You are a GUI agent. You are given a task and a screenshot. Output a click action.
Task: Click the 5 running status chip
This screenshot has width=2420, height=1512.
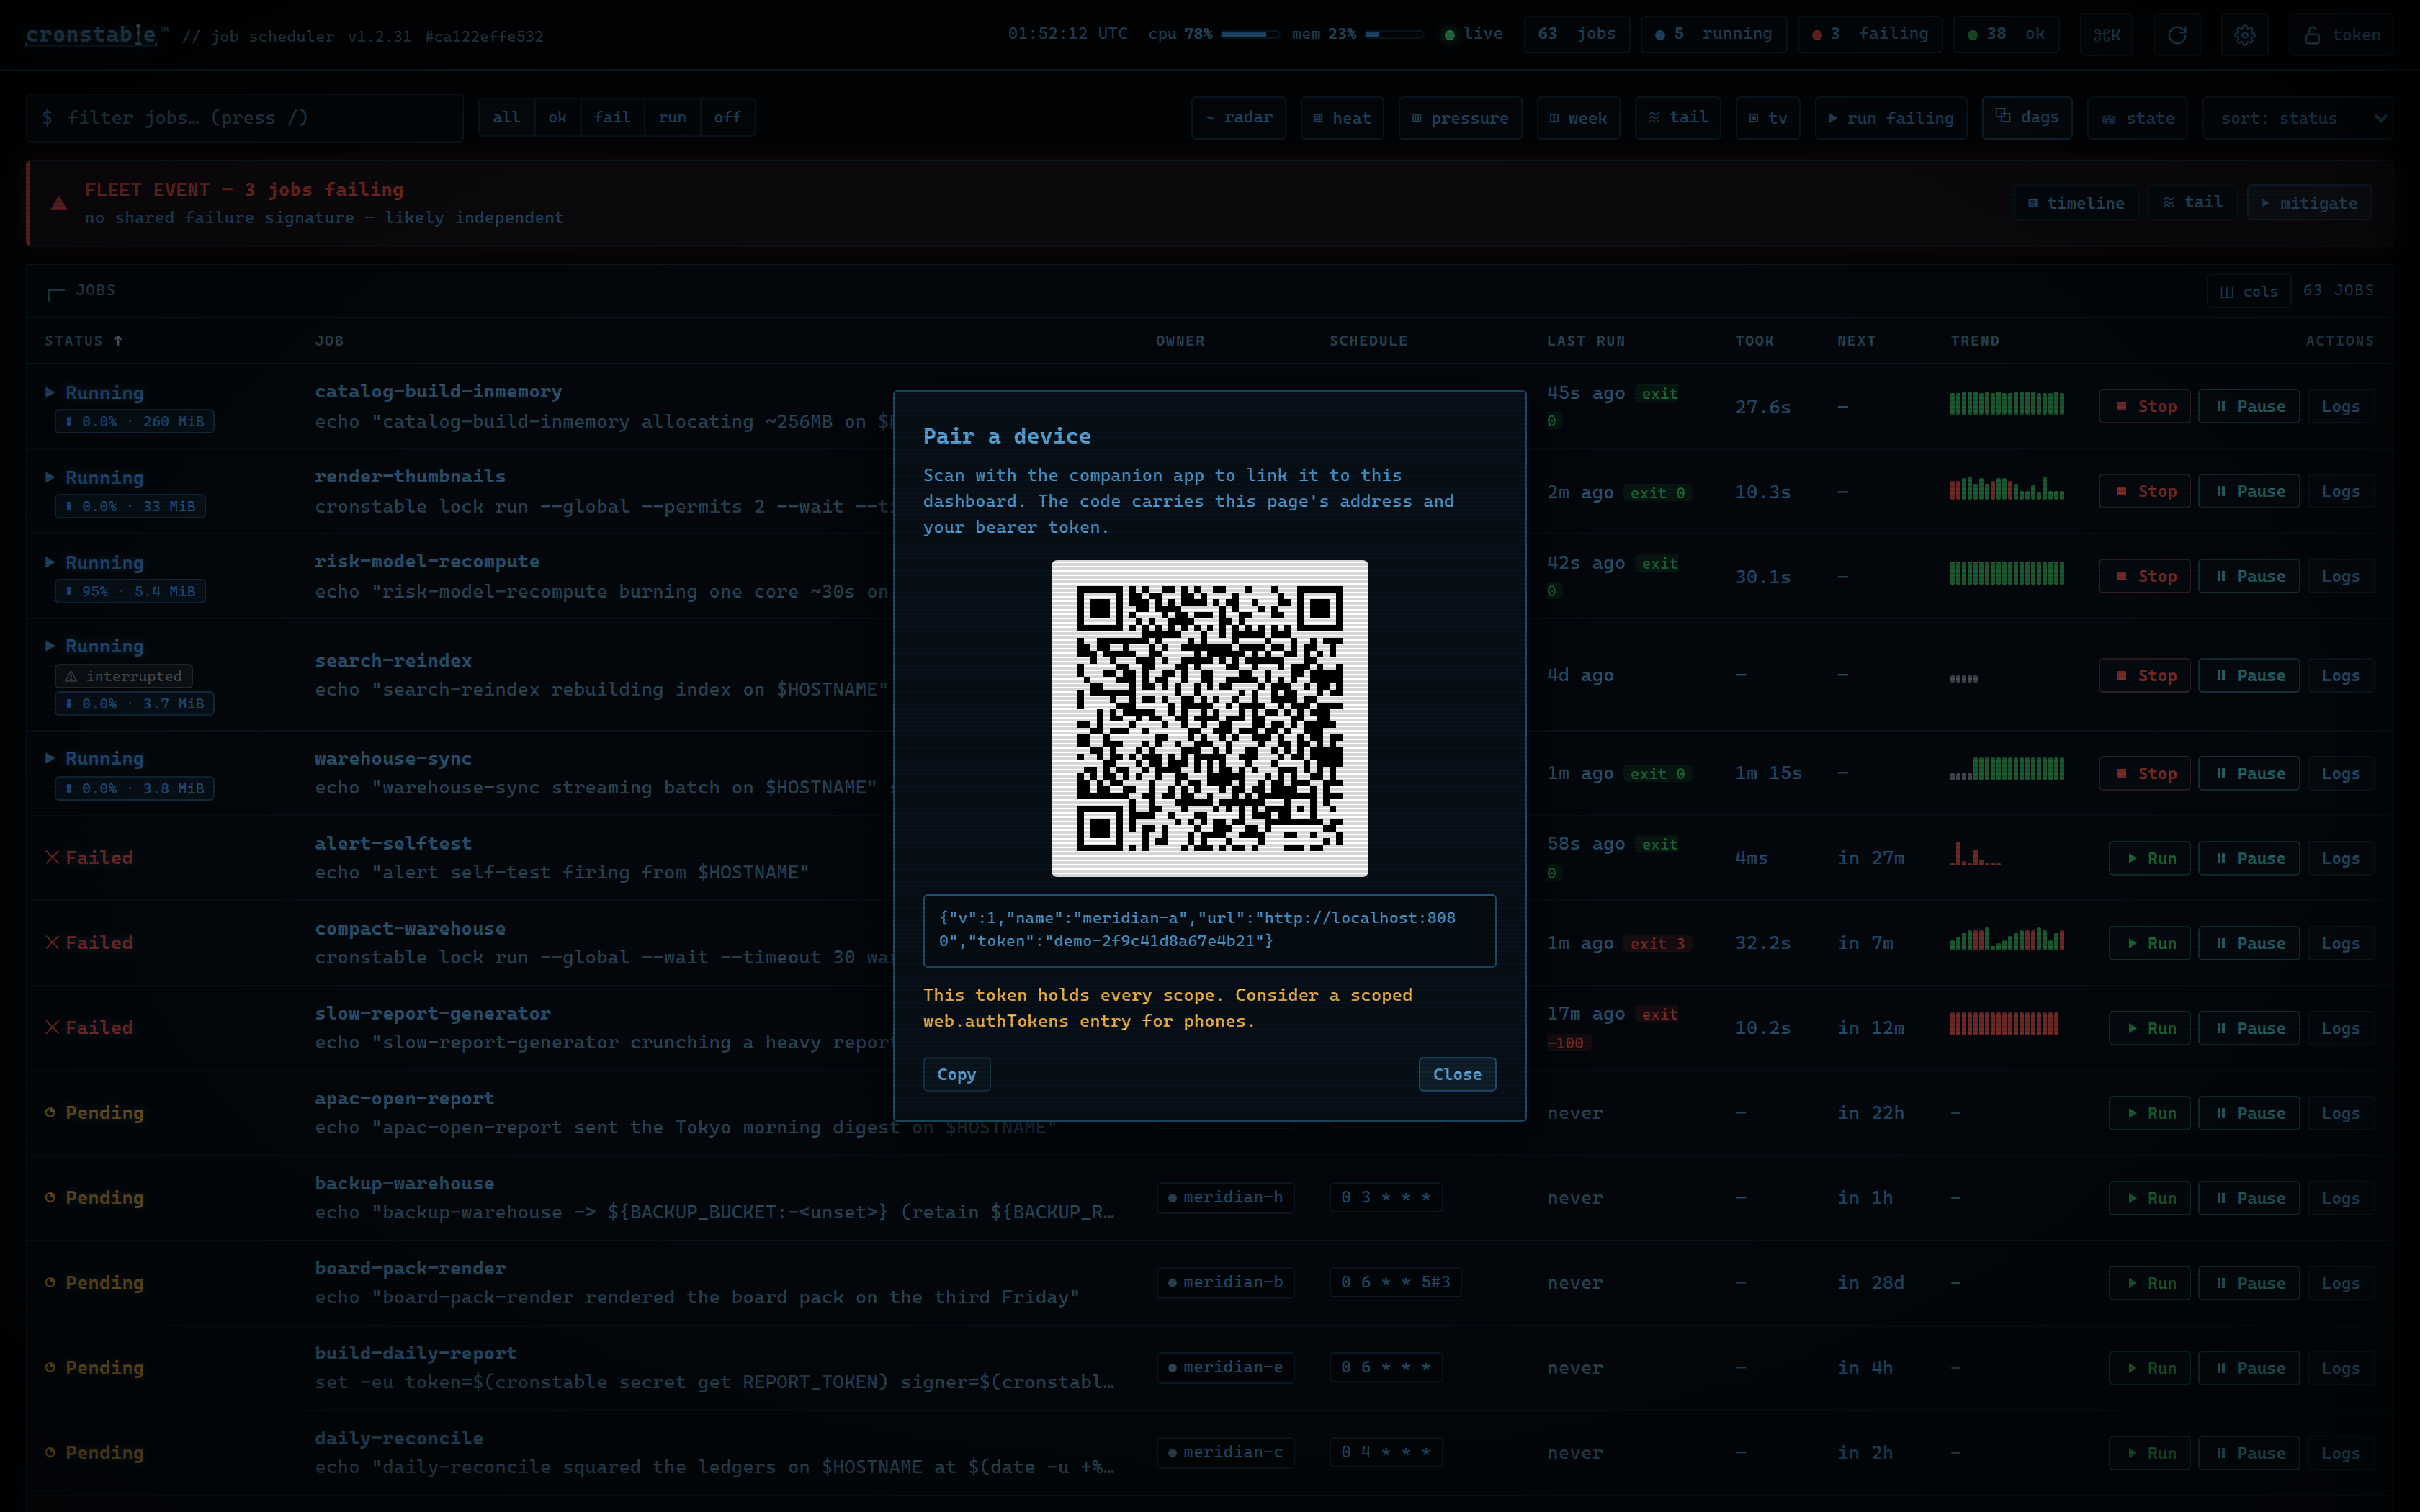1713,35
